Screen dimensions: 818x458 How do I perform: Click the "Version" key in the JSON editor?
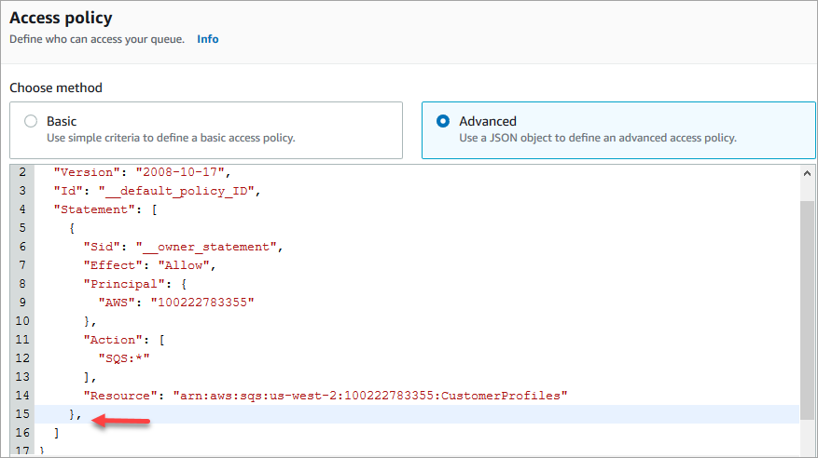pos(86,172)
